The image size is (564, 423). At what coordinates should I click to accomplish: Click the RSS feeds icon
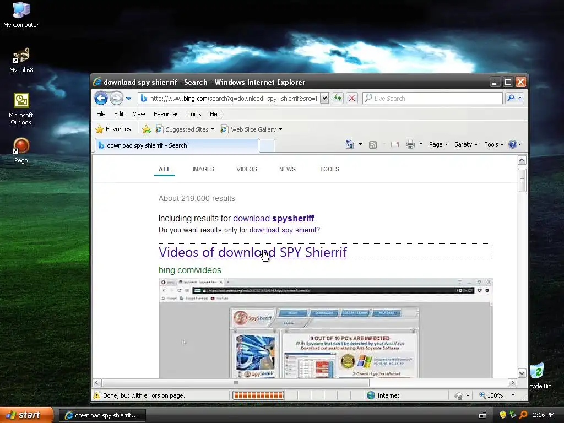pos(373,145)
